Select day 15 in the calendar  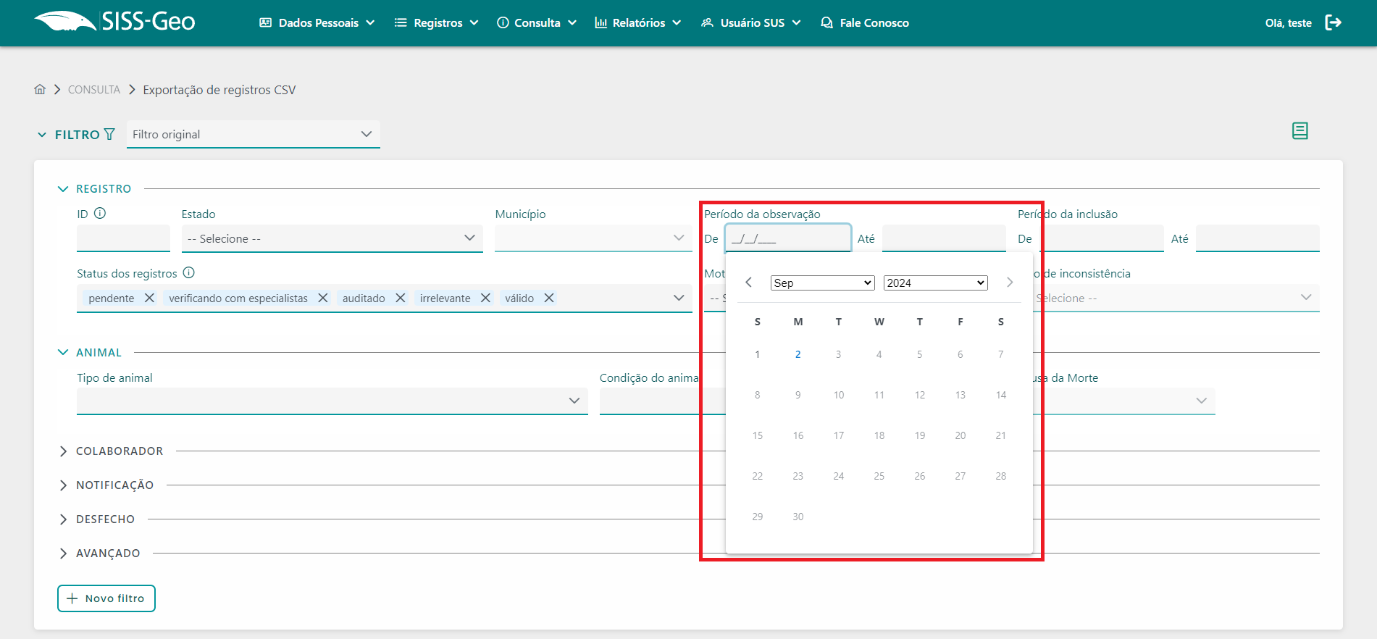point(757,435)
